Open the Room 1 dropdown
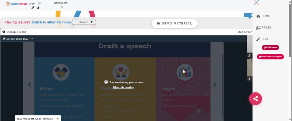This screenshot has height=121, width=292. (x=84, y=22)
